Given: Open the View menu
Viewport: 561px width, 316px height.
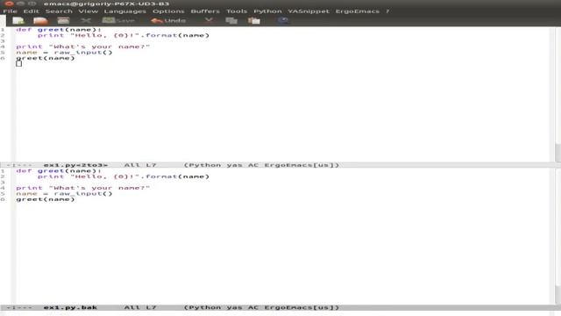Looking at the screenshot, I should click(x=88, y=11).
